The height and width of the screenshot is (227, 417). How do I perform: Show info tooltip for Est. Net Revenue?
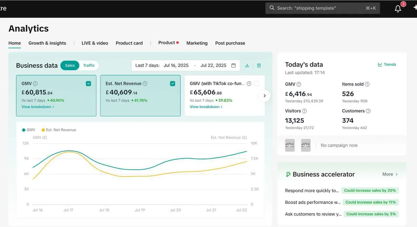pos(145,83)
